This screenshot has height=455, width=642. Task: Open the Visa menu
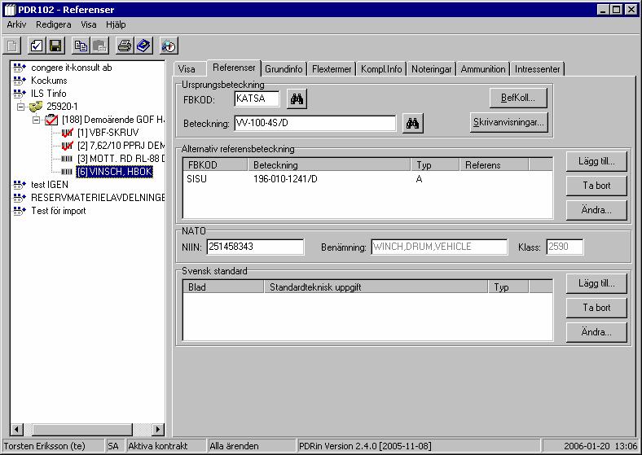tap(89, 24)
